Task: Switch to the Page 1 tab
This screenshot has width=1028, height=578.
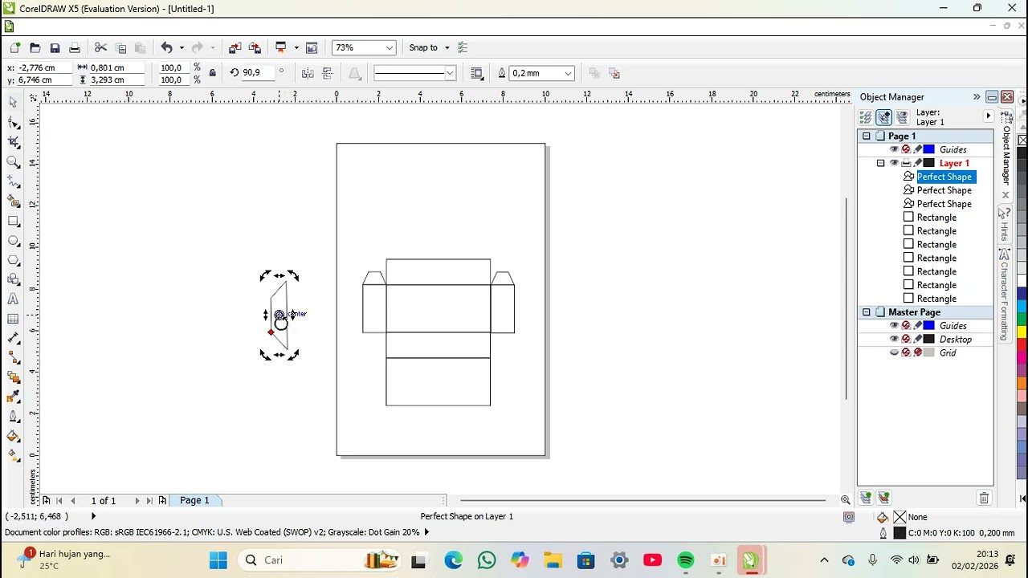Action: [194, 500]
